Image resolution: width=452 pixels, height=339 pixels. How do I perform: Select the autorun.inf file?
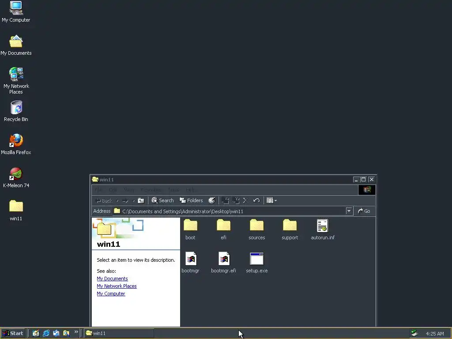(323, 229)
